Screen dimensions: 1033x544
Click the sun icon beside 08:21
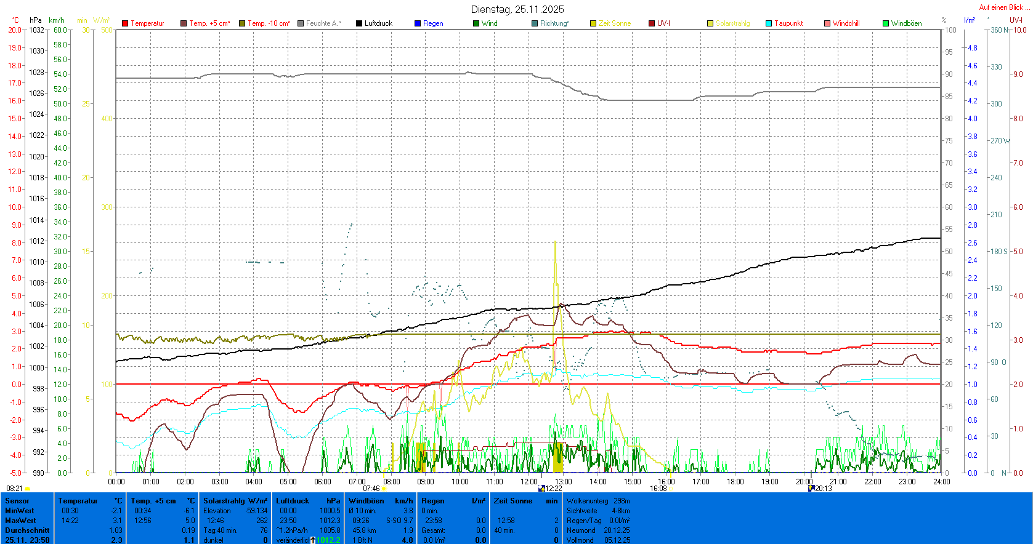(x=27, y=489)
